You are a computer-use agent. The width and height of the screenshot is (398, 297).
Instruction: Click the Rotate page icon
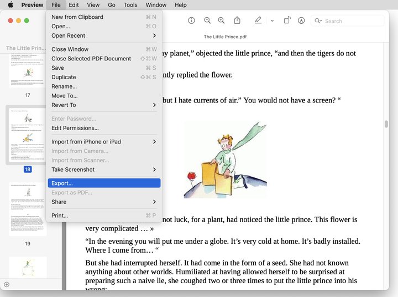tap(287, 20)
